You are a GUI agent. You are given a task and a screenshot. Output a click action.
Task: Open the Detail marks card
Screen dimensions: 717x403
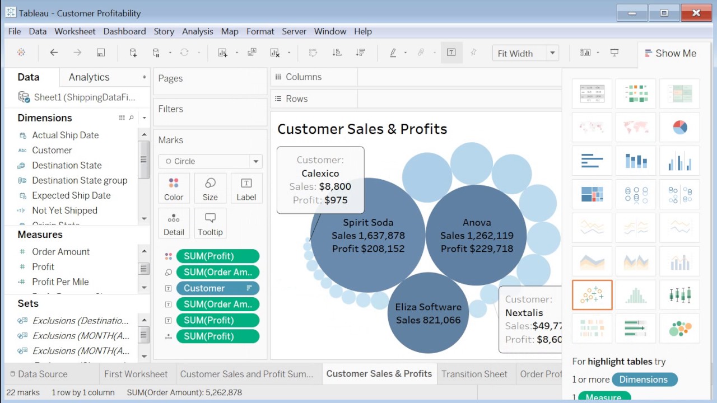pyautogui.click(x=174, y=223)
